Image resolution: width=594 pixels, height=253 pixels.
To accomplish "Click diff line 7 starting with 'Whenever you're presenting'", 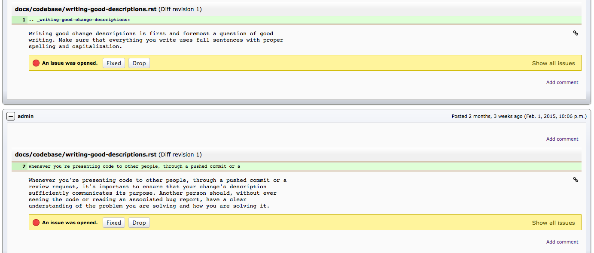I will [x=134, y=166].
